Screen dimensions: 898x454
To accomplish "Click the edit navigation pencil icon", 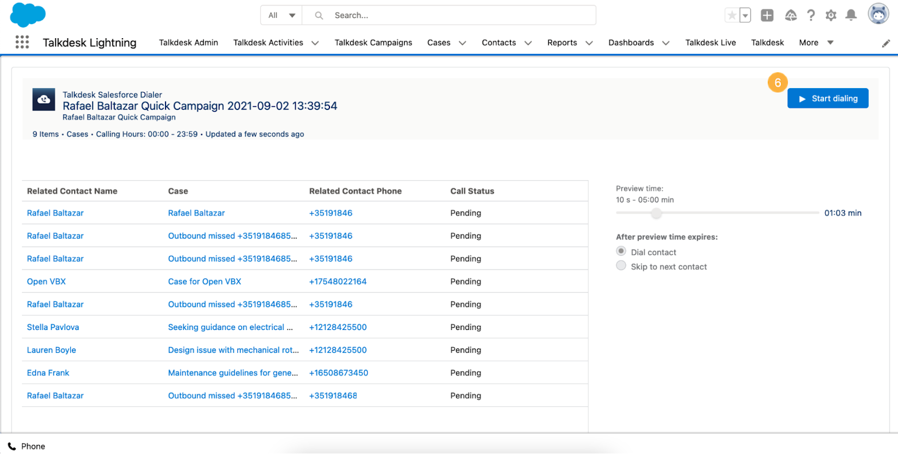I will 886,43.
